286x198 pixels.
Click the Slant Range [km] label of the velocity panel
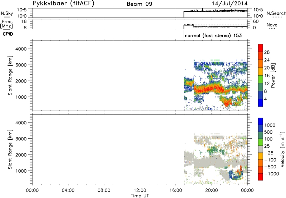click(x=10, y=149)
